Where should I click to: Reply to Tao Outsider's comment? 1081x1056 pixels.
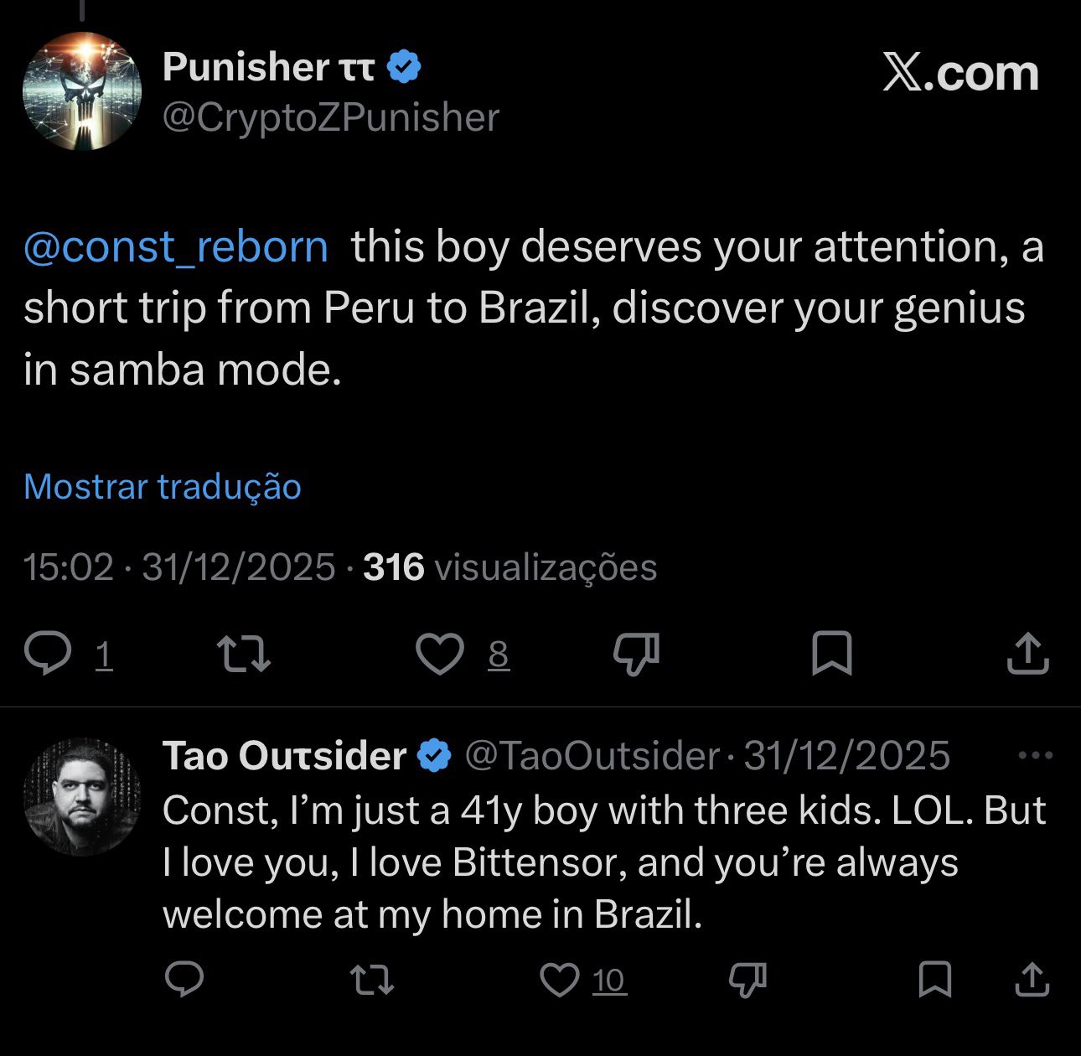(184, 979)
